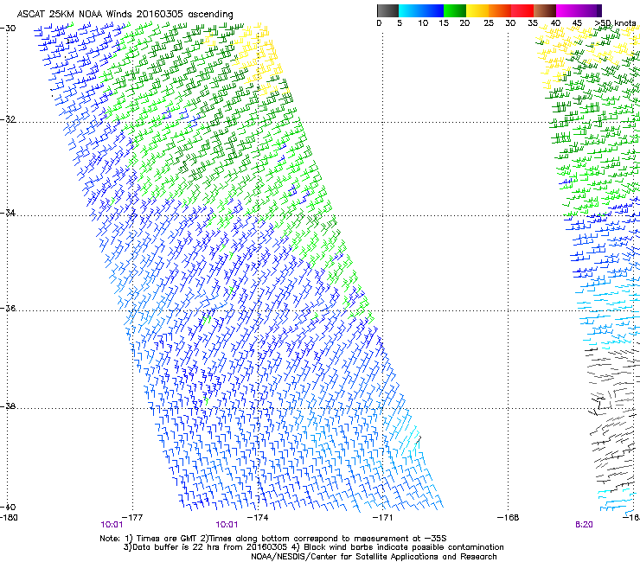Click the red 30-35 knots legend segment
640x562 pixels.
pos(522,10)
